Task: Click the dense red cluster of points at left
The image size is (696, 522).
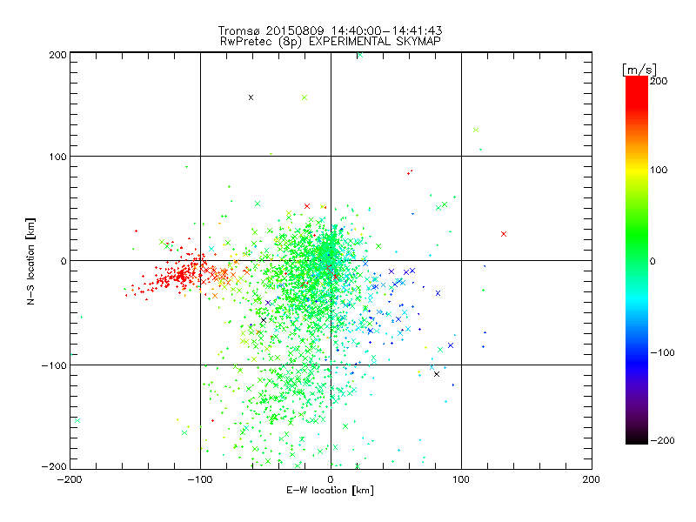Action: 180,275
